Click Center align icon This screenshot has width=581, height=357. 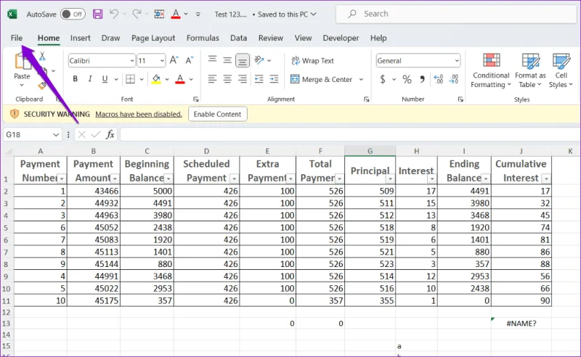tap(227, 79)
